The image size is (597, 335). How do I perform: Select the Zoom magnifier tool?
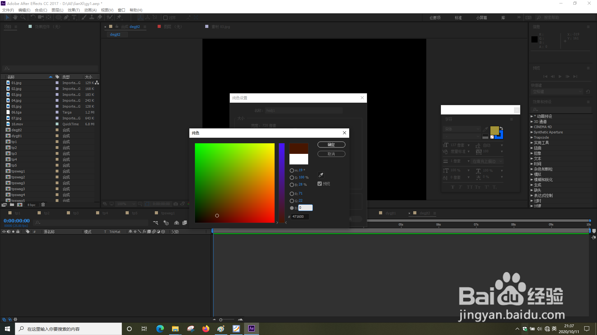[23, 17]
